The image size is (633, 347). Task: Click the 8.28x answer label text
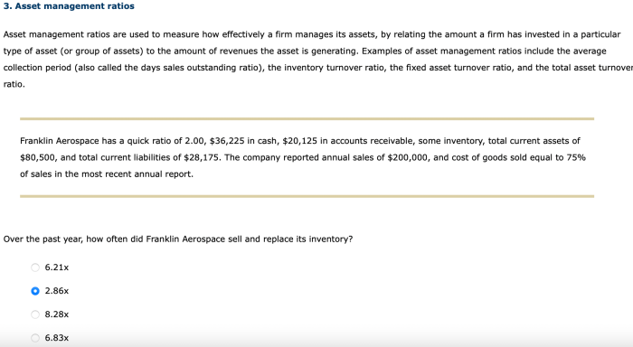(56, 314)
